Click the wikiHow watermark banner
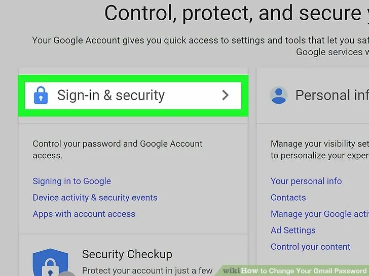 [294, 271]
